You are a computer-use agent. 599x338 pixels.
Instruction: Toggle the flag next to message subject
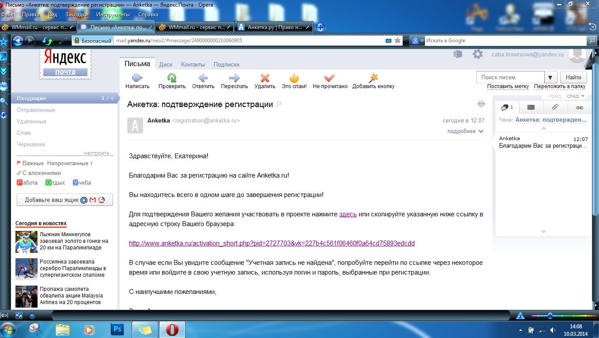[x=279, y=104]
